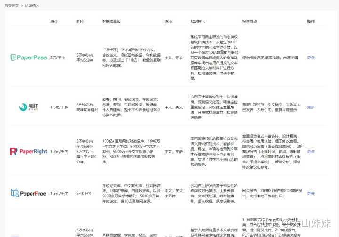Click PaperPass report feature 提供修改意见
Screen dimensions: 339x237
270,57
